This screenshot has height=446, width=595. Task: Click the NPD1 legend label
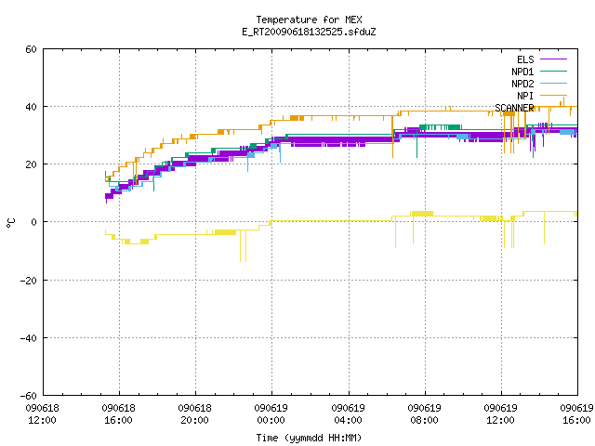click(x=522, y=72)
